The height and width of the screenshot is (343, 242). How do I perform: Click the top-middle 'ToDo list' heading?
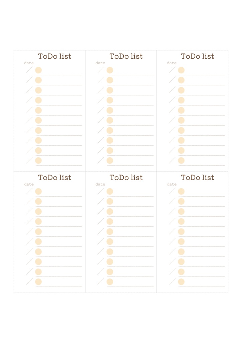click(x=126, y=56)
